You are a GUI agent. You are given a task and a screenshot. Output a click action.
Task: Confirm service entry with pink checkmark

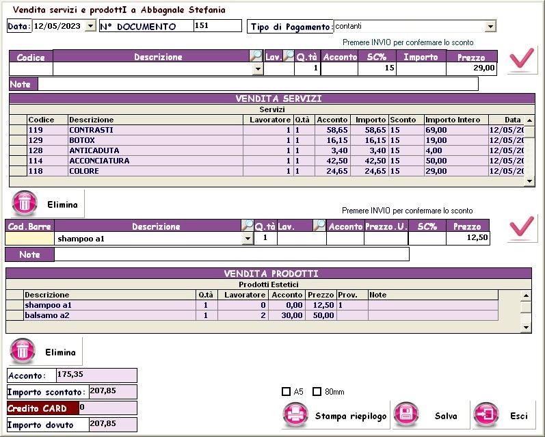[522, 59]
